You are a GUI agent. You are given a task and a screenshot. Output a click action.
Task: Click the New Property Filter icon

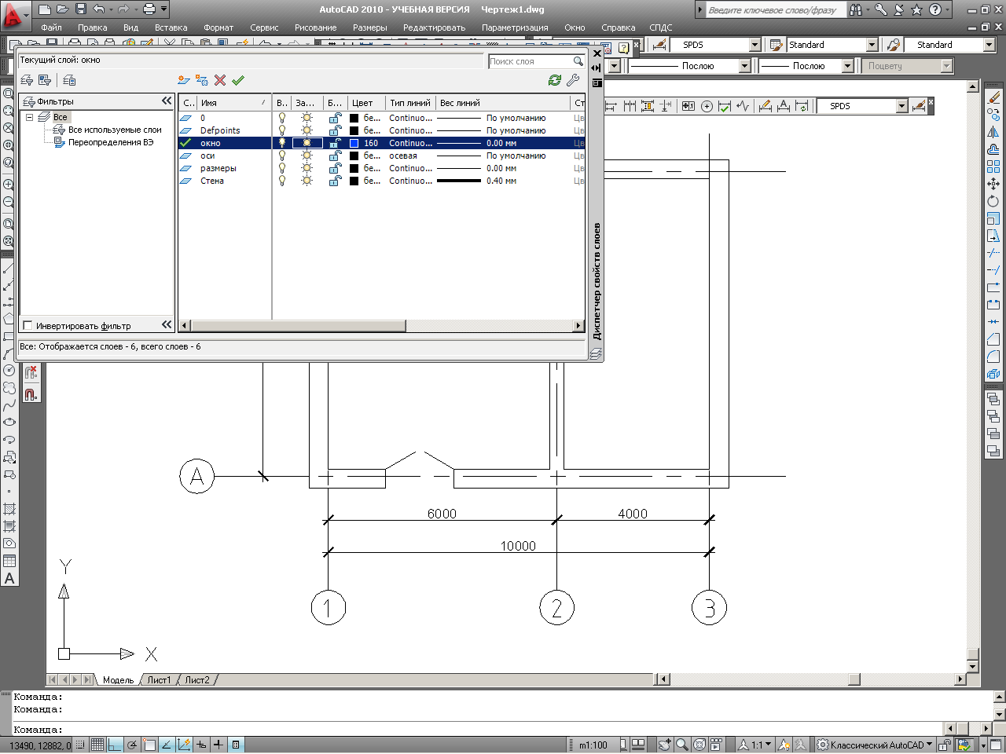click(x=27, y=80)
